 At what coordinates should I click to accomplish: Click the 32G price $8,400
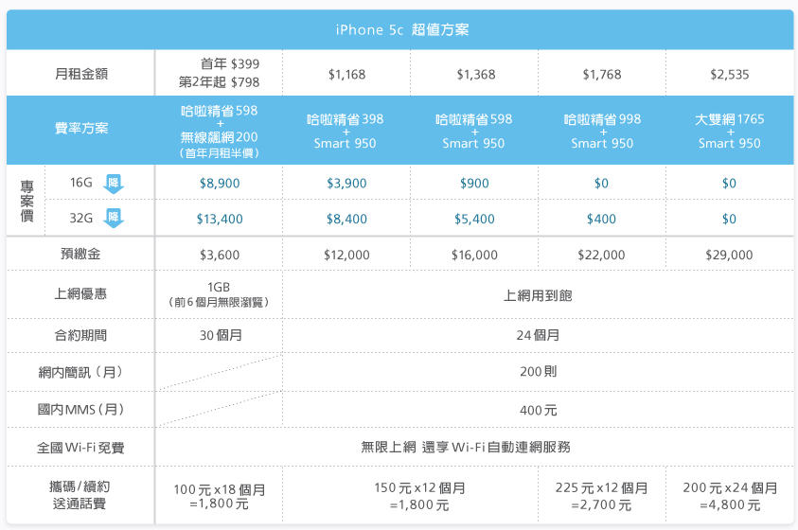click(x=346, y=219)
